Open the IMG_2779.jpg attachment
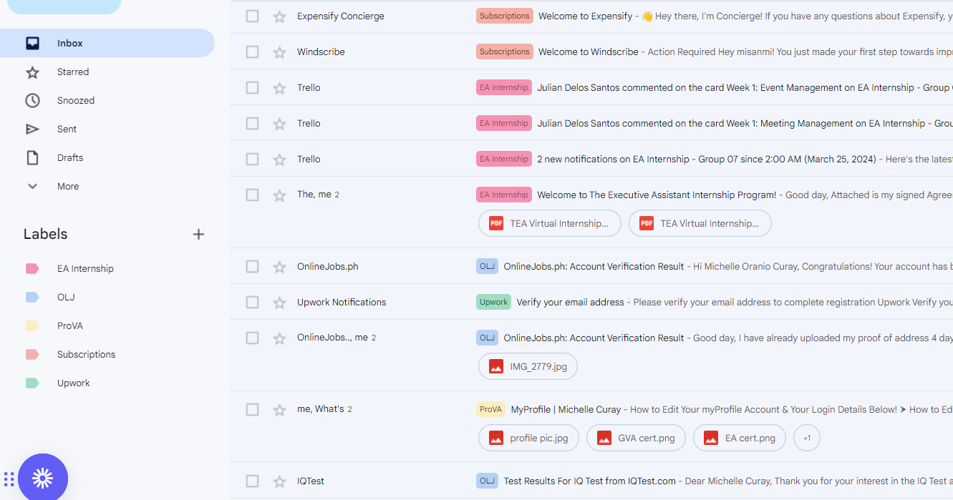The width and height of the screenshot is (953, 500). pos(528,366)
